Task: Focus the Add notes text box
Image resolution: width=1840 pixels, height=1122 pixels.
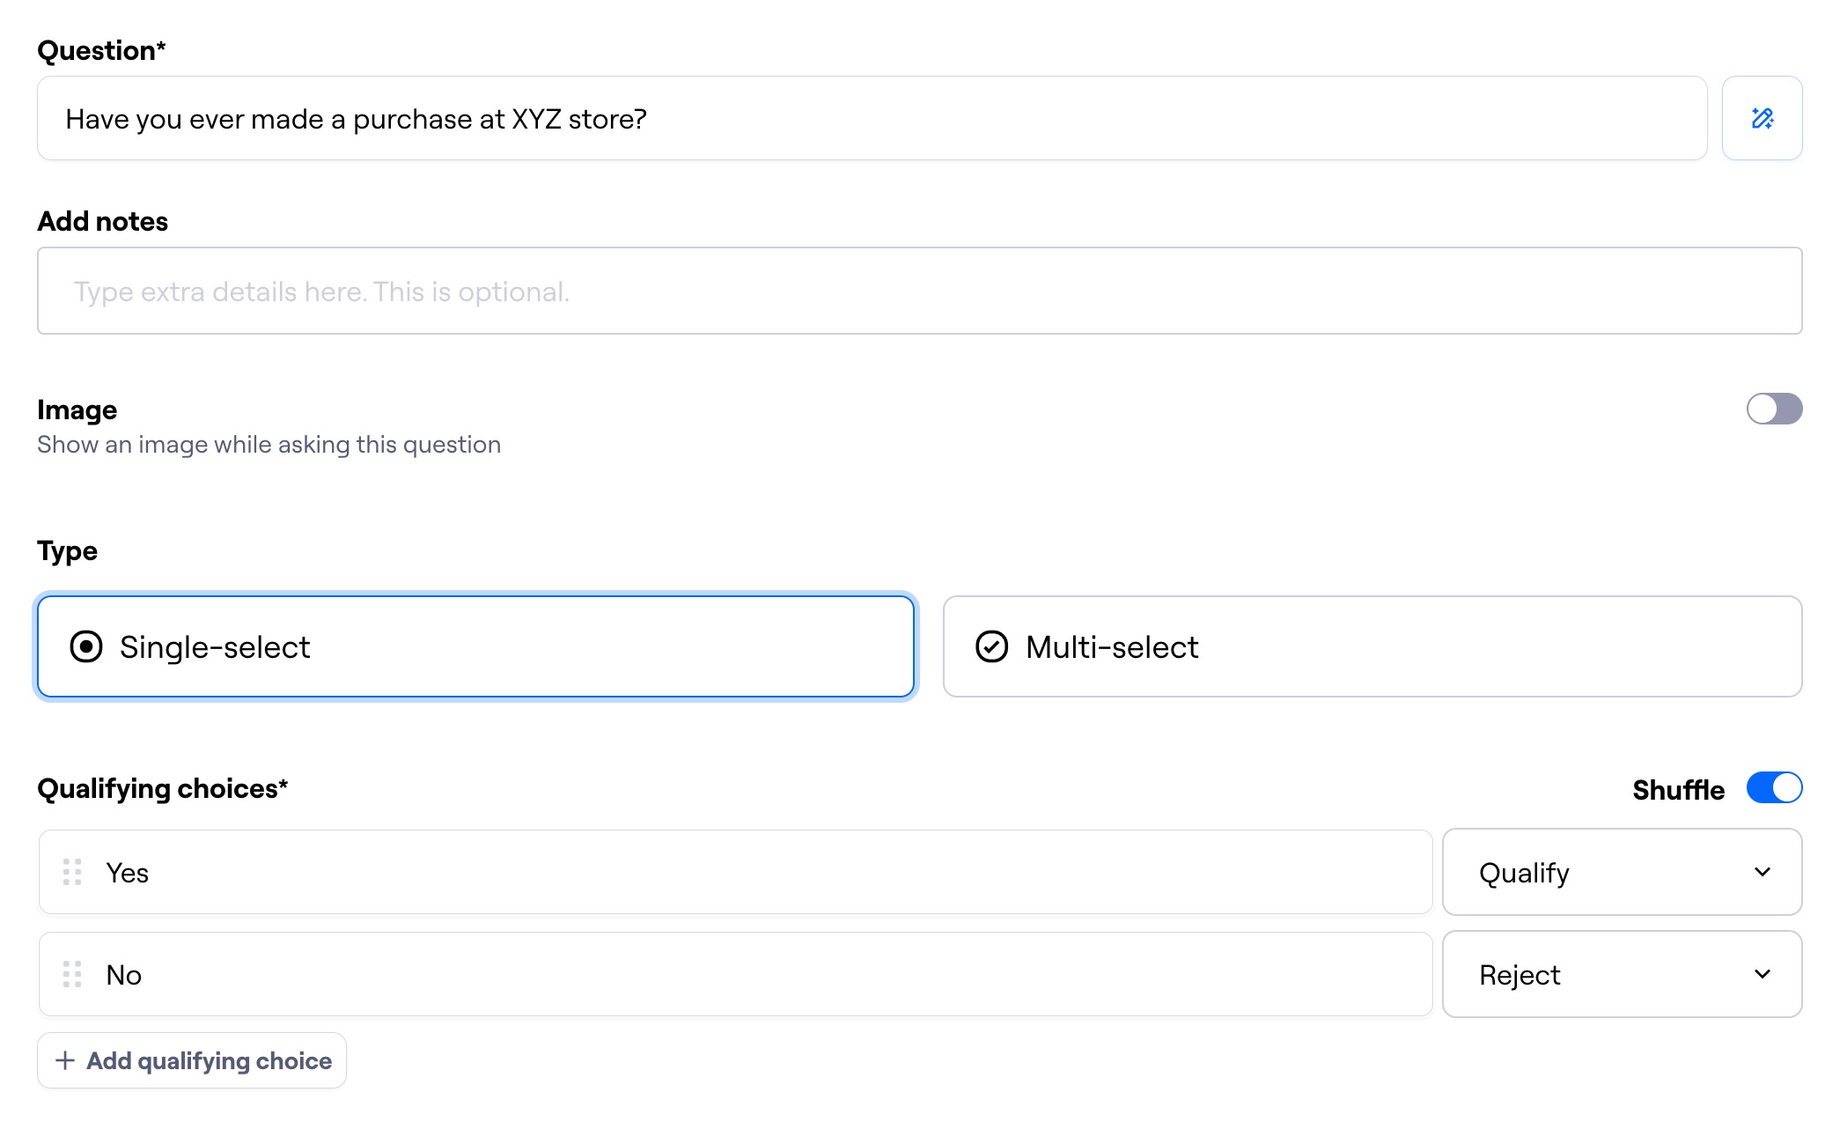Action: (919, 291)
